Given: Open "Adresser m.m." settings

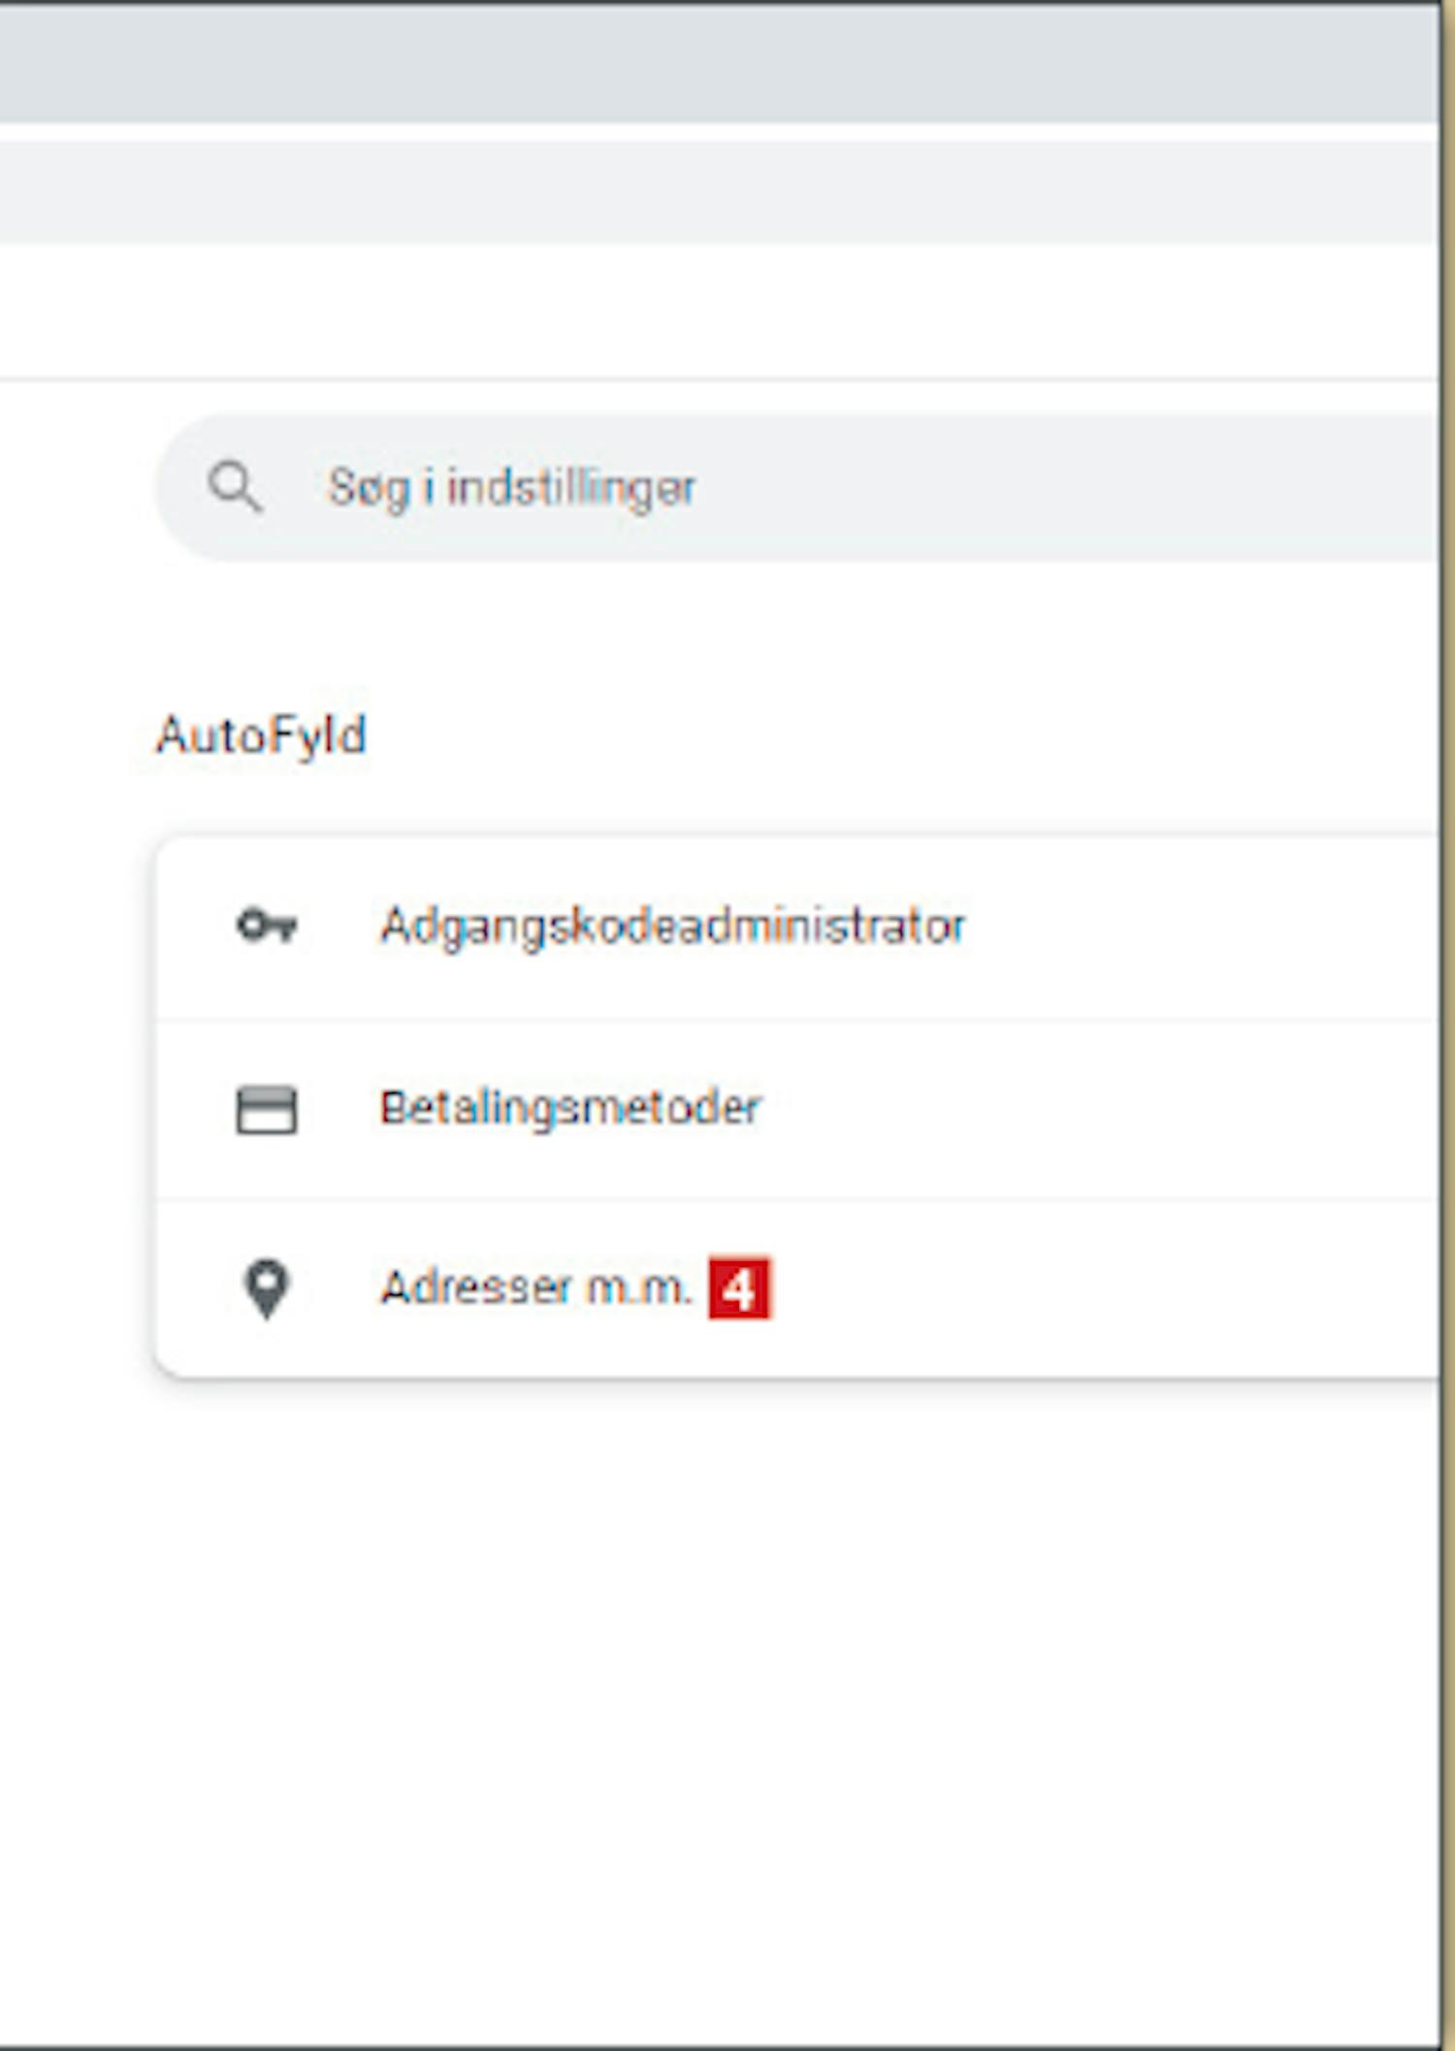Looking at the screenshot, I should coord(797,1289).
